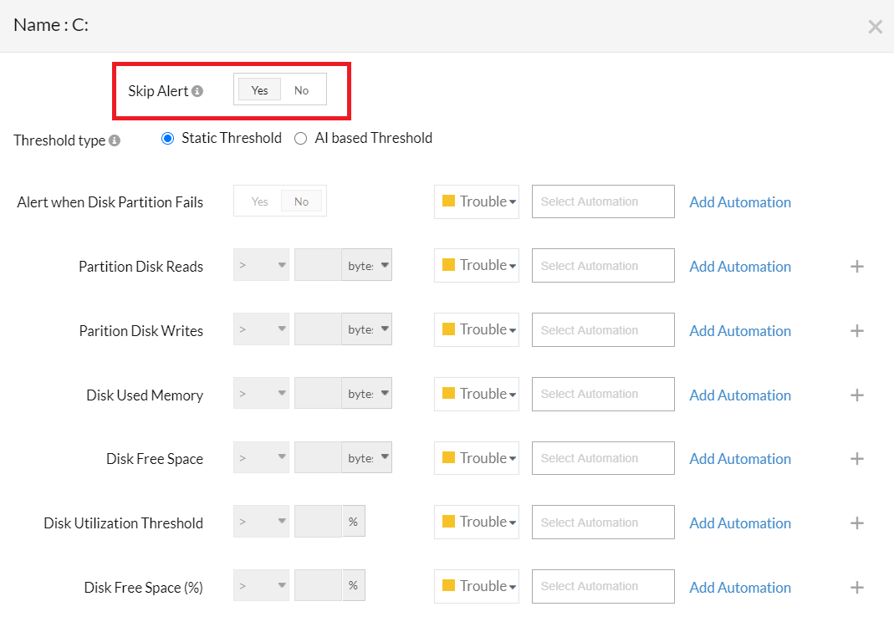This screenshot has width=894, height=627.
Task: Click the plus icon in Disk Free Space row
Action: [x=856, y=459]
